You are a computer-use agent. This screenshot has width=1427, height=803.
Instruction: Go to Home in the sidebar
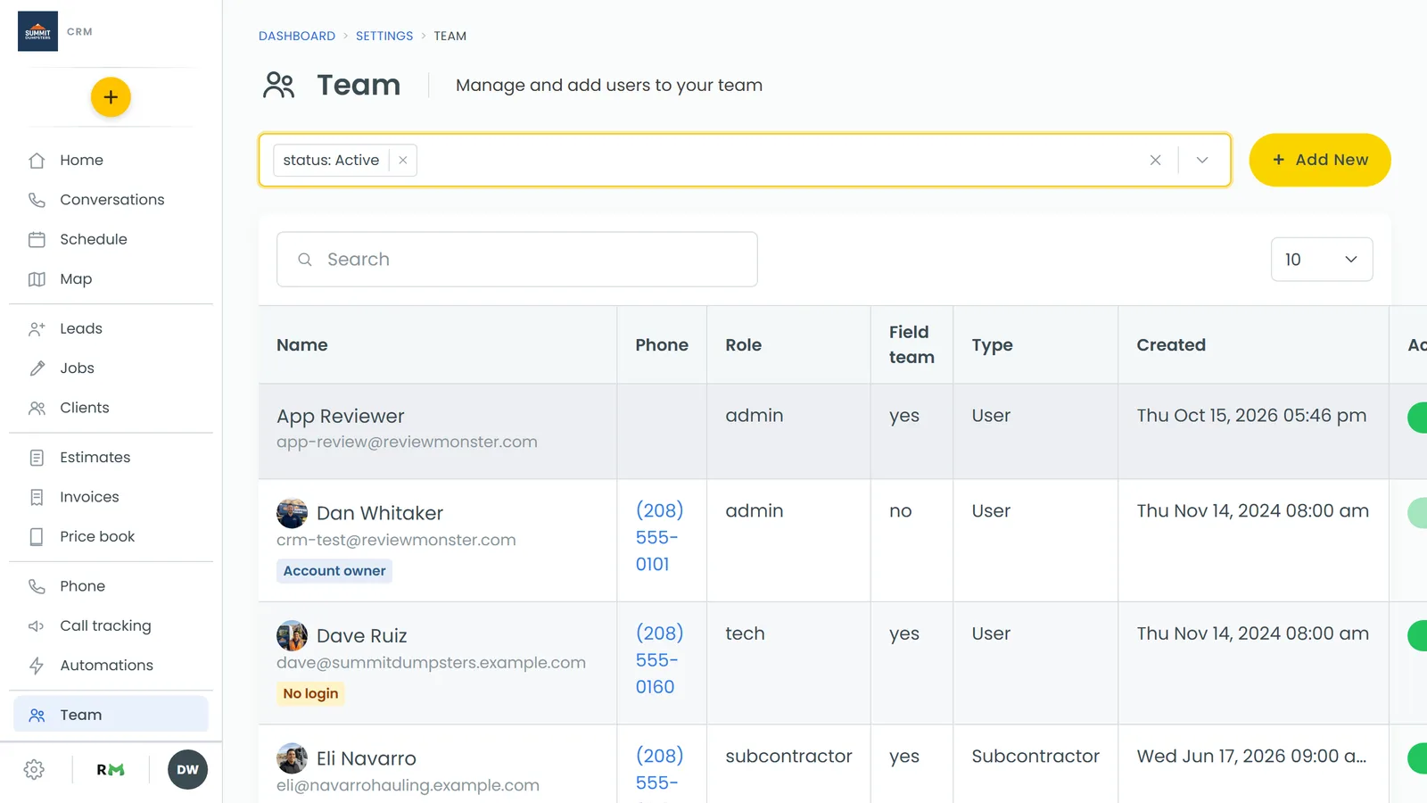111,161
